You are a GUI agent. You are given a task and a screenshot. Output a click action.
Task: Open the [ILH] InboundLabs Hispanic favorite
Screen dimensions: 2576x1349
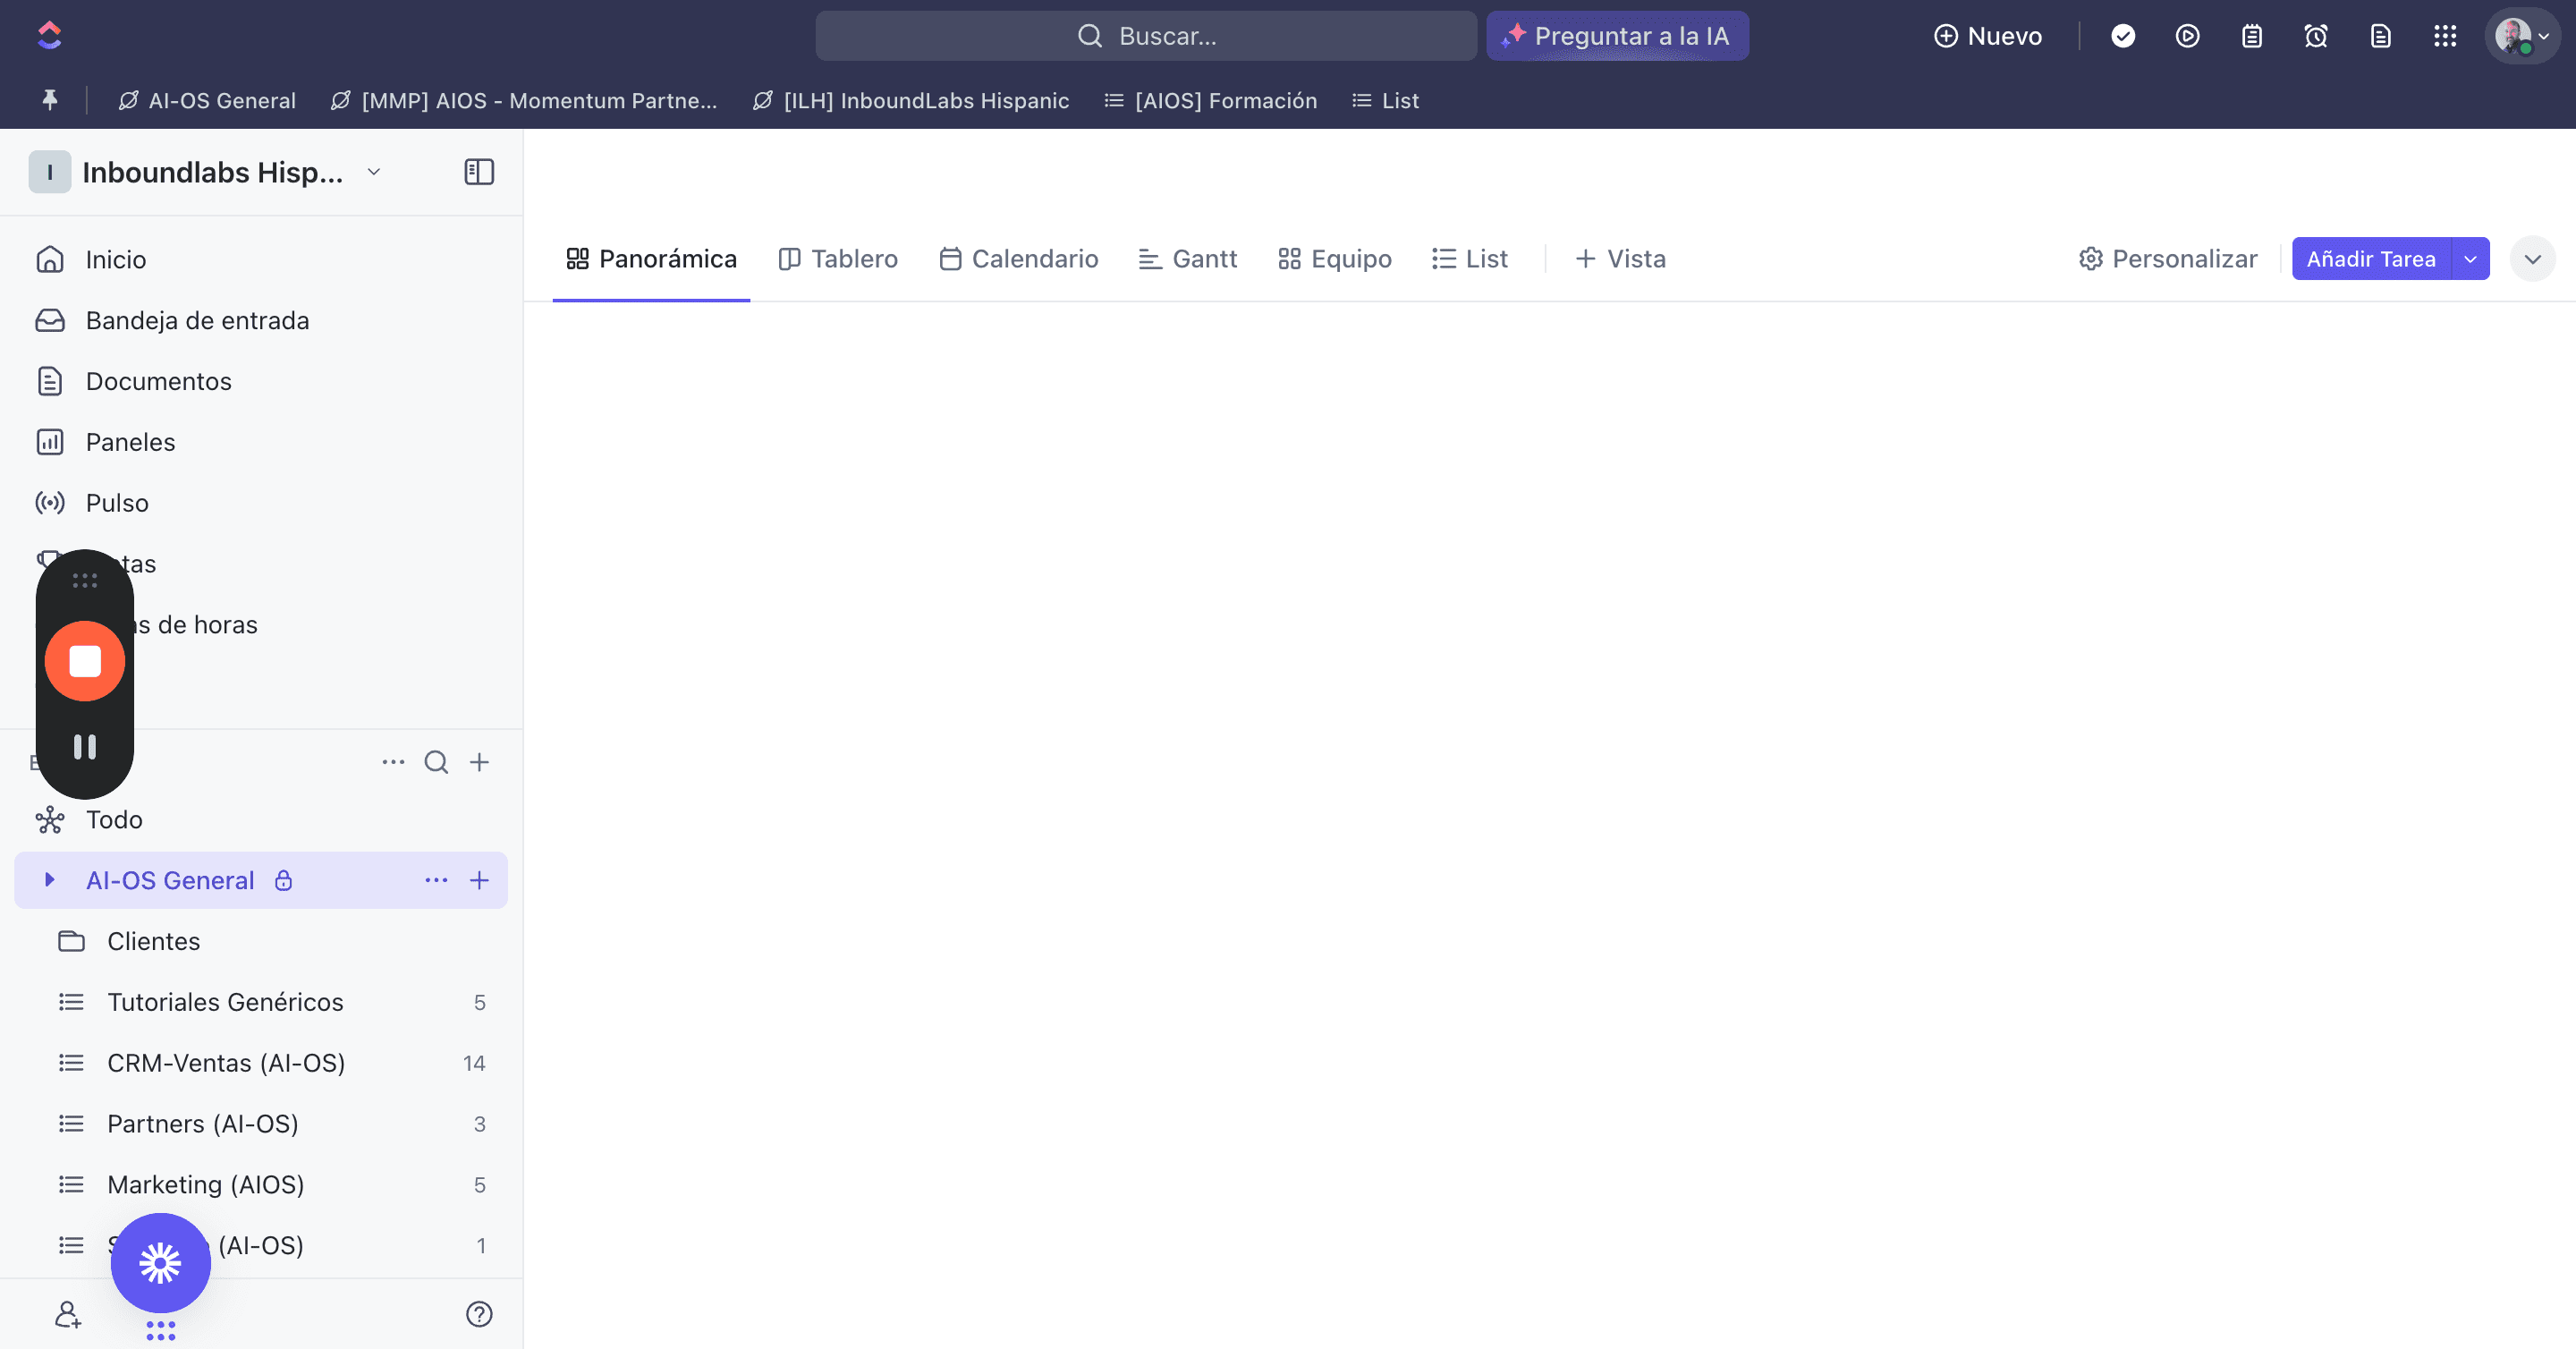[910, 100]
